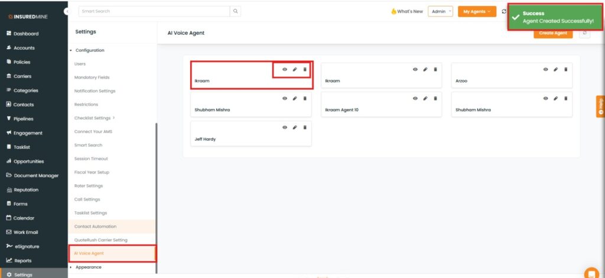605x278 pixels.
Task: View Jeff Hardy agent eye icon
Action: [x=285, y=127]
